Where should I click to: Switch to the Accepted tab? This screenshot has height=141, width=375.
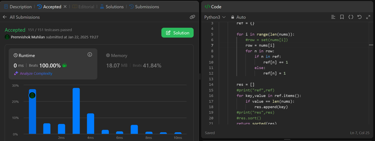pos(49,7)
